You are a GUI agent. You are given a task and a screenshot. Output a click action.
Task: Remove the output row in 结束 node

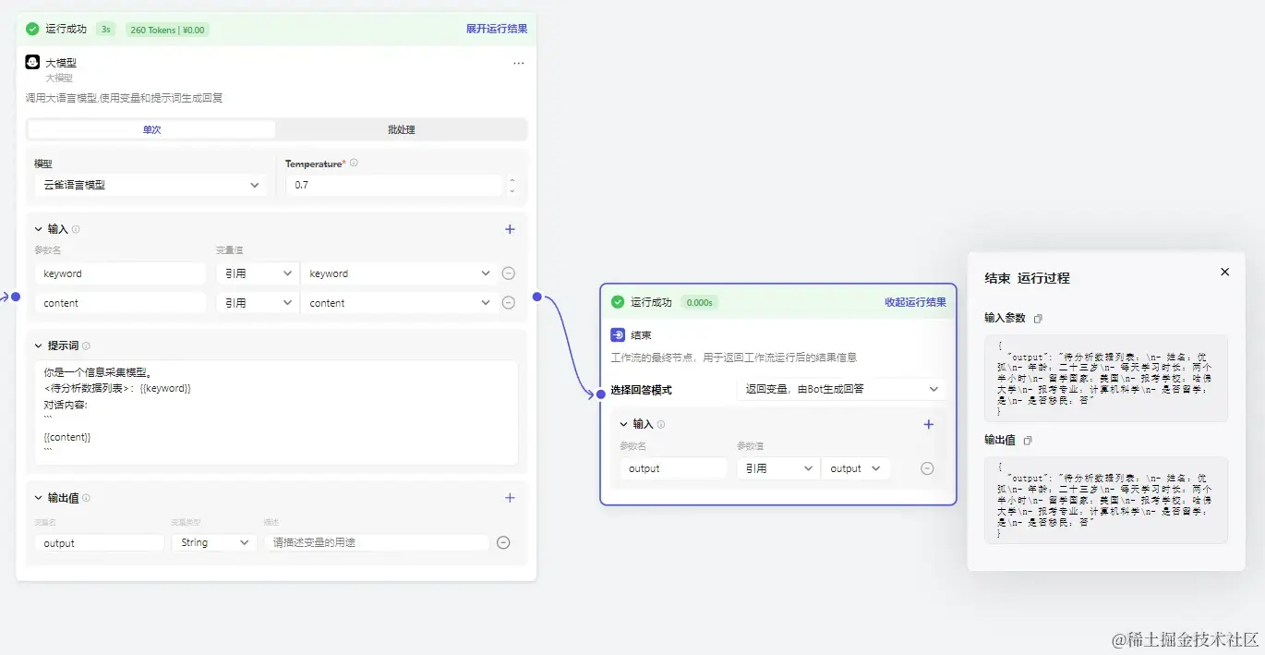[927, 468]
